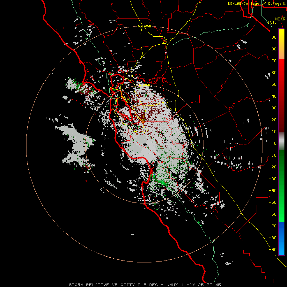Click the -10 label on the velocity scale
287x287 pixels.
coord(273,155)
